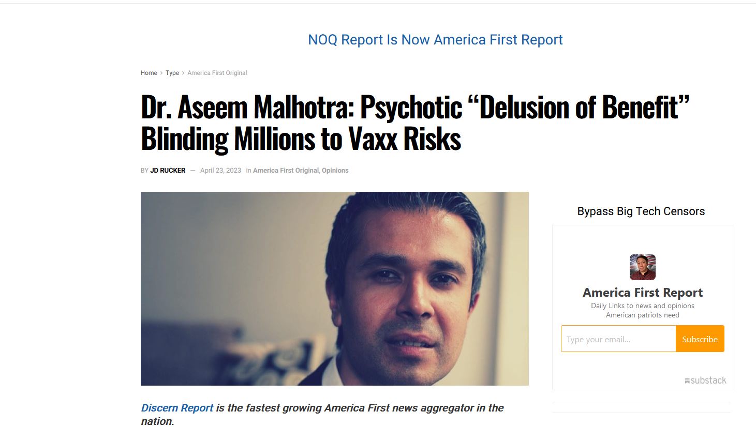
Task: Click the Dr. Aseem Malhotra article headline
Action: click(x=414, y=123)
